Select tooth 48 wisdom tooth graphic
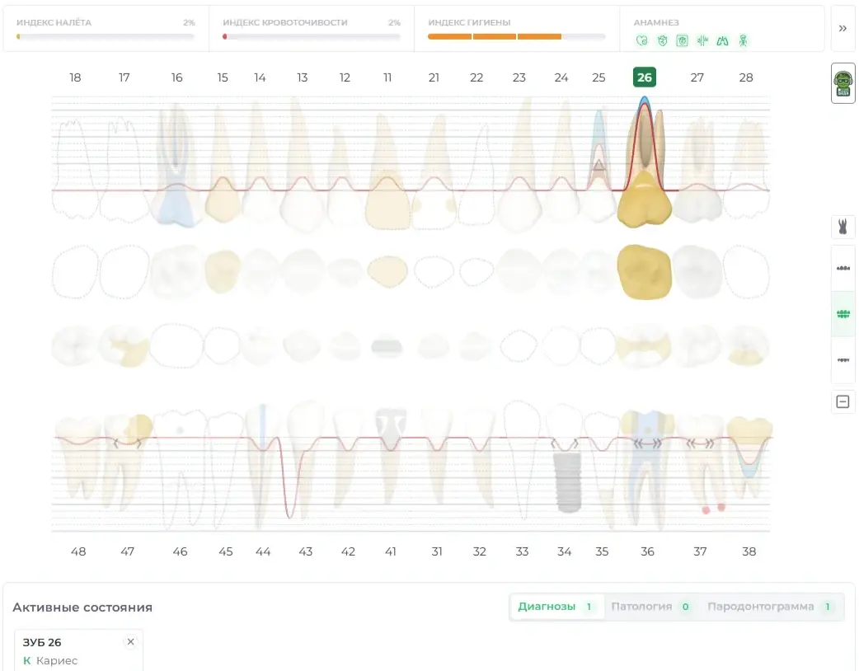 (79, 457)
